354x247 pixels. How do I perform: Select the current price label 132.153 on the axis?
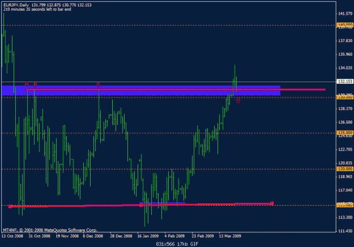coord(345,82)
